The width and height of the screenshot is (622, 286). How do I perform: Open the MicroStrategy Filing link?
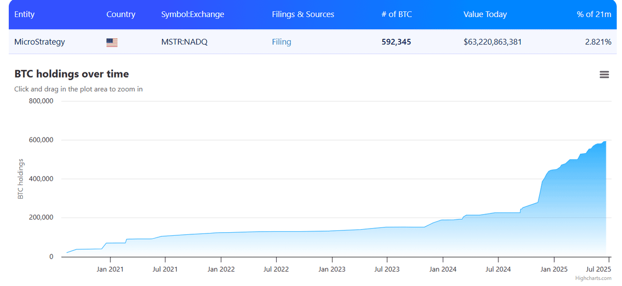tap(281, 42)
